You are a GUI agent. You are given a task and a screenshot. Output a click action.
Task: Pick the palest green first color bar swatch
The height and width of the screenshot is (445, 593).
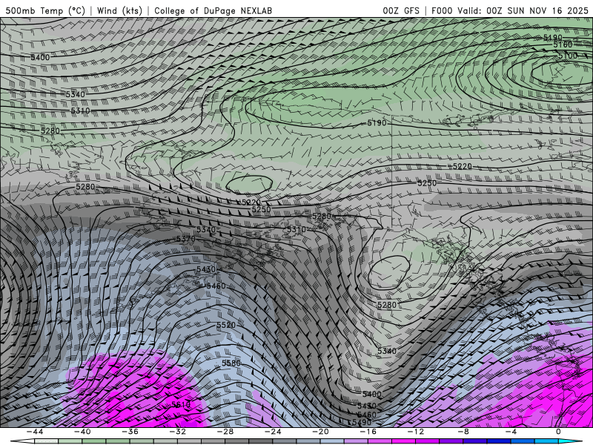coord(46,441)
